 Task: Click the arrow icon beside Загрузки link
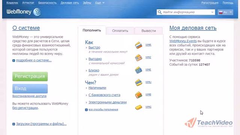pyautogui.click(x=13, y=124)
